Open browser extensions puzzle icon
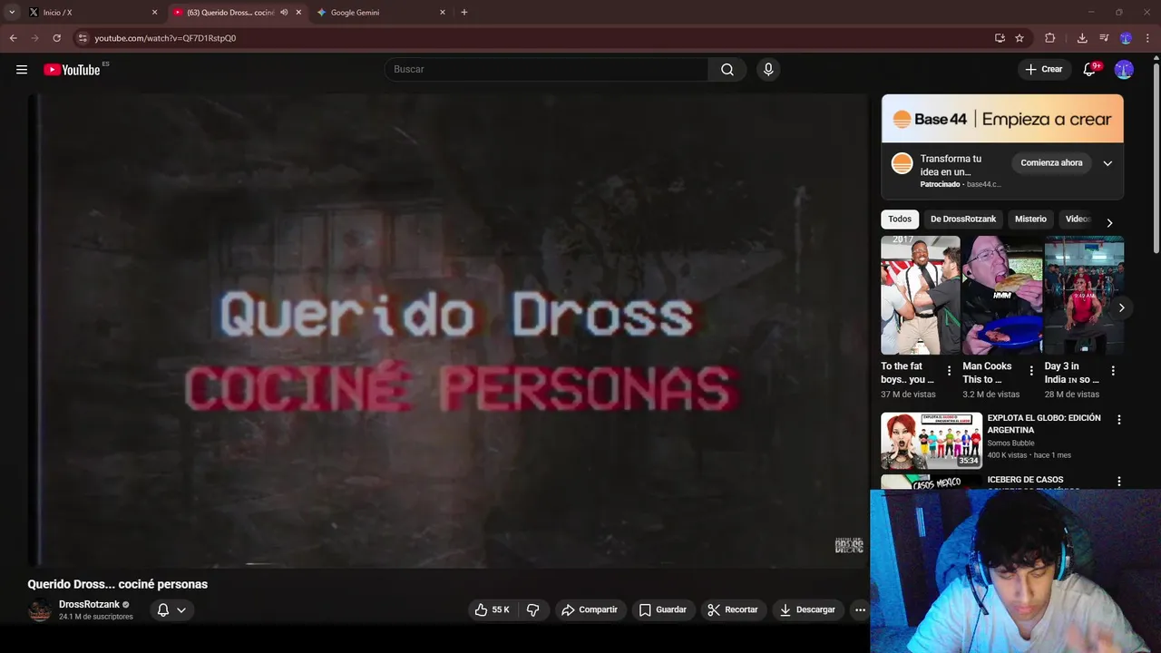The height and width of the screenshot is (653, 1161). (1050, 38)
